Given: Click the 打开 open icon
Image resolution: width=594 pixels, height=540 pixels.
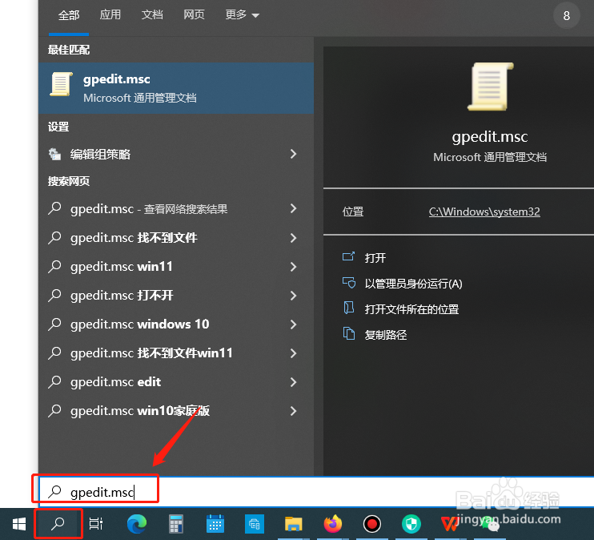Looking at the screenshot, I should point(348,257).
